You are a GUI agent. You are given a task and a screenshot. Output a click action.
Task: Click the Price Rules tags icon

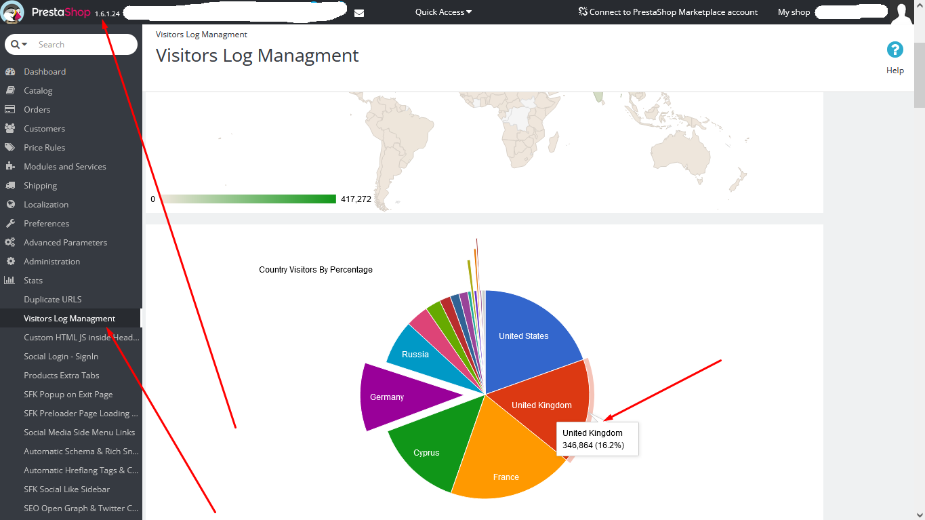(10, 148)
